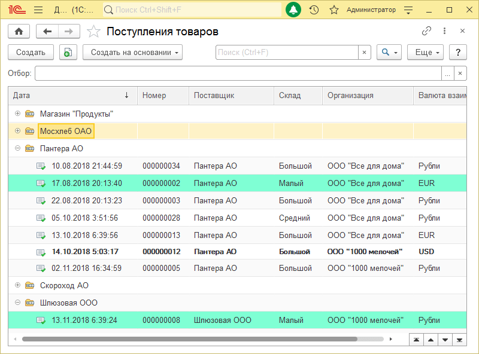
Task: Navigate back with the left arrow
Action: (47, 32)
